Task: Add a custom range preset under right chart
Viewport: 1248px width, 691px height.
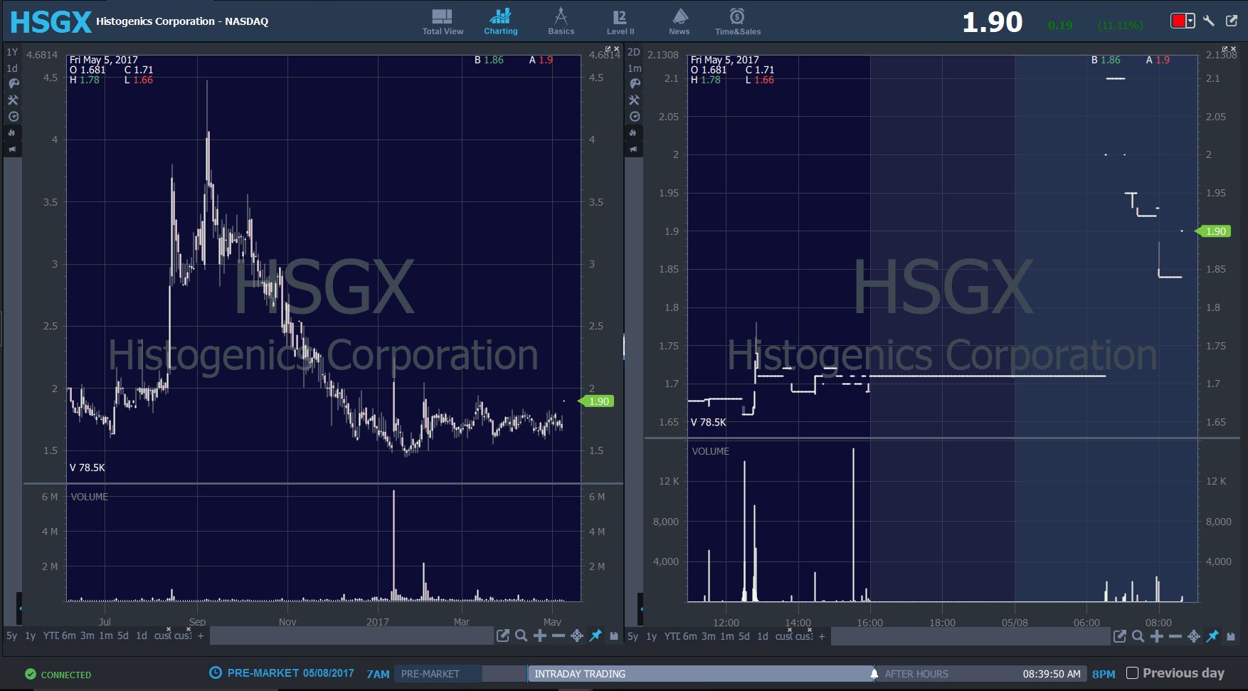Action: pos(822,635)
